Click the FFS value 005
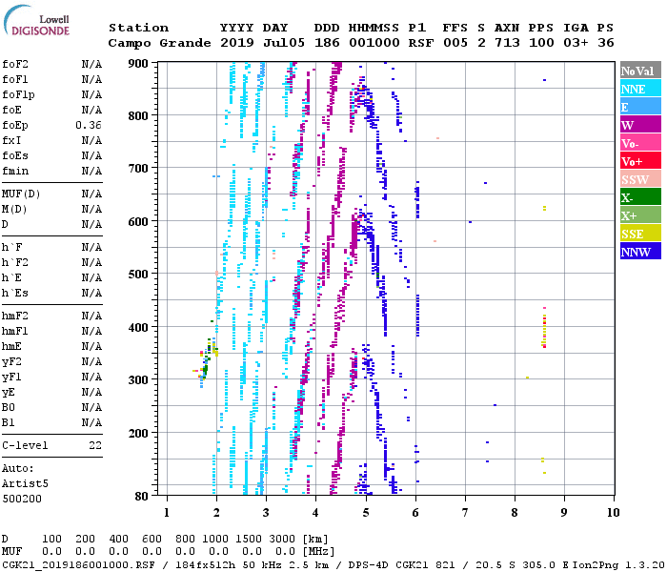The height and width of the screenshot is (572, 667). point(455,43)
